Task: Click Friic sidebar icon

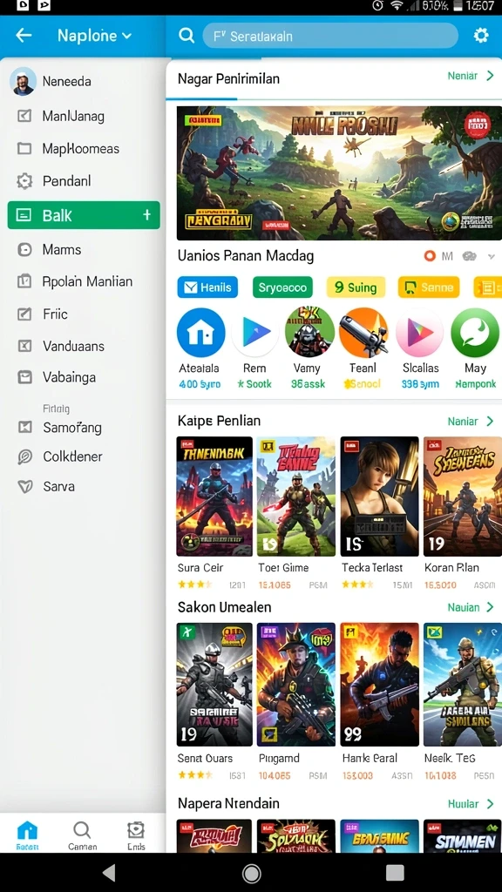Action: (x=24, y=314)
